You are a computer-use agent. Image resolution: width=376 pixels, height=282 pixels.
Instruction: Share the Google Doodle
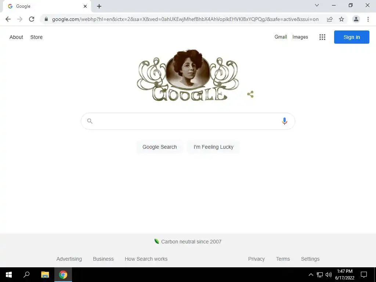tap(250, 94)
